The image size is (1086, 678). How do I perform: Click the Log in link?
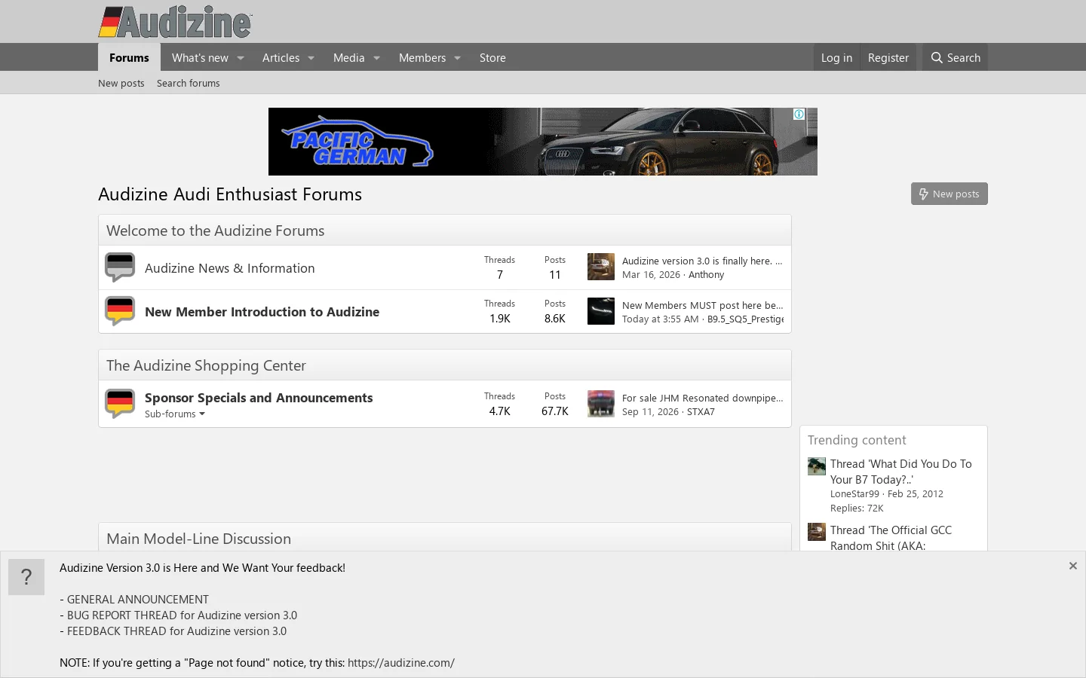tap(836, 57)
